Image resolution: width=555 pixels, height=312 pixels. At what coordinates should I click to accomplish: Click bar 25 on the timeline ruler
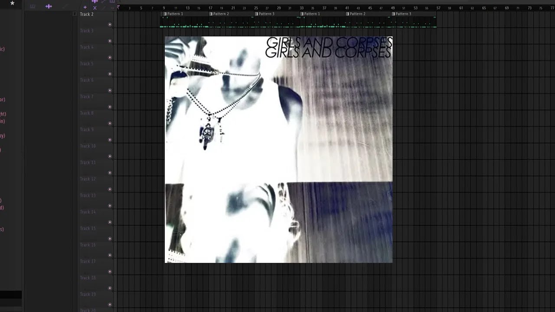click(256, 8)
